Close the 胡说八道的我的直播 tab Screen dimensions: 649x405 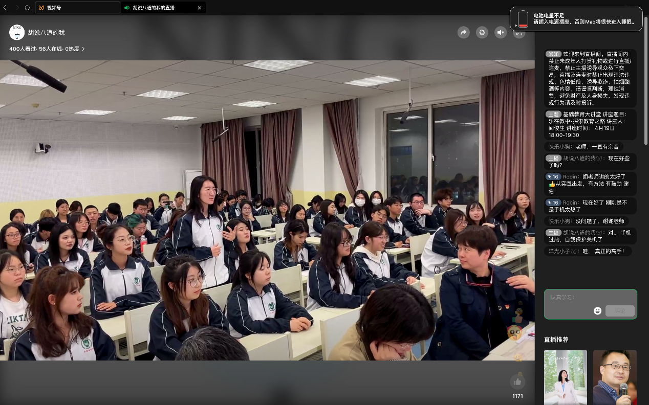199,8
